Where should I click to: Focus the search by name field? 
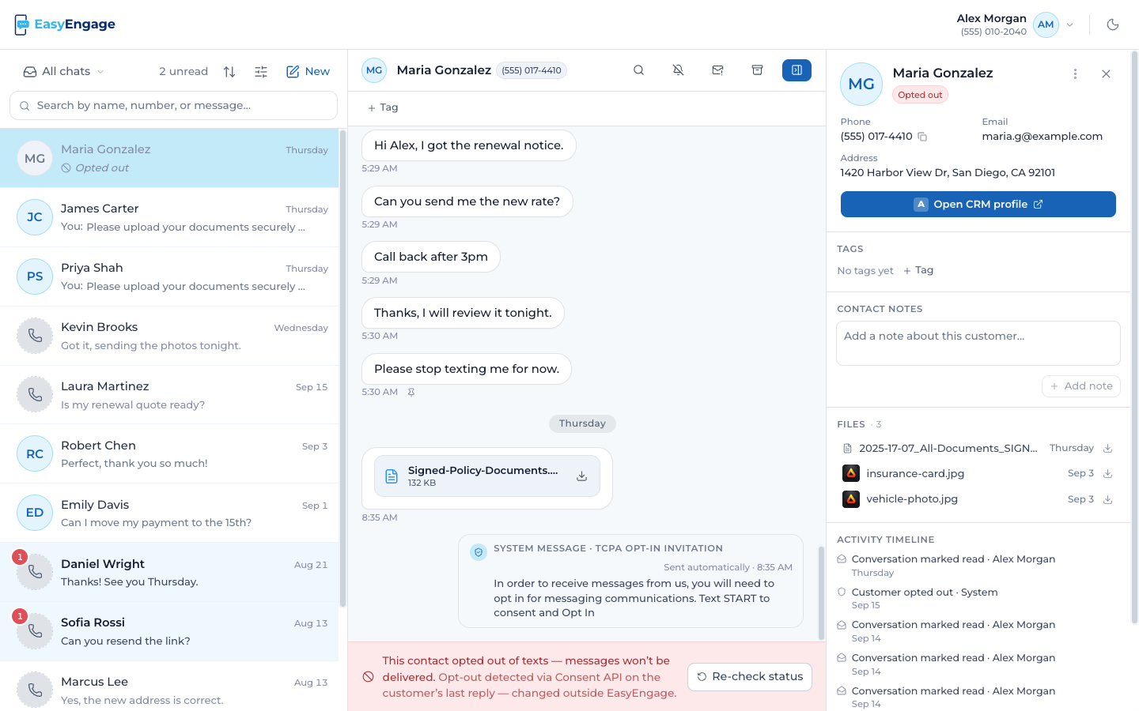pyautogui.click(x=173, y=105)
